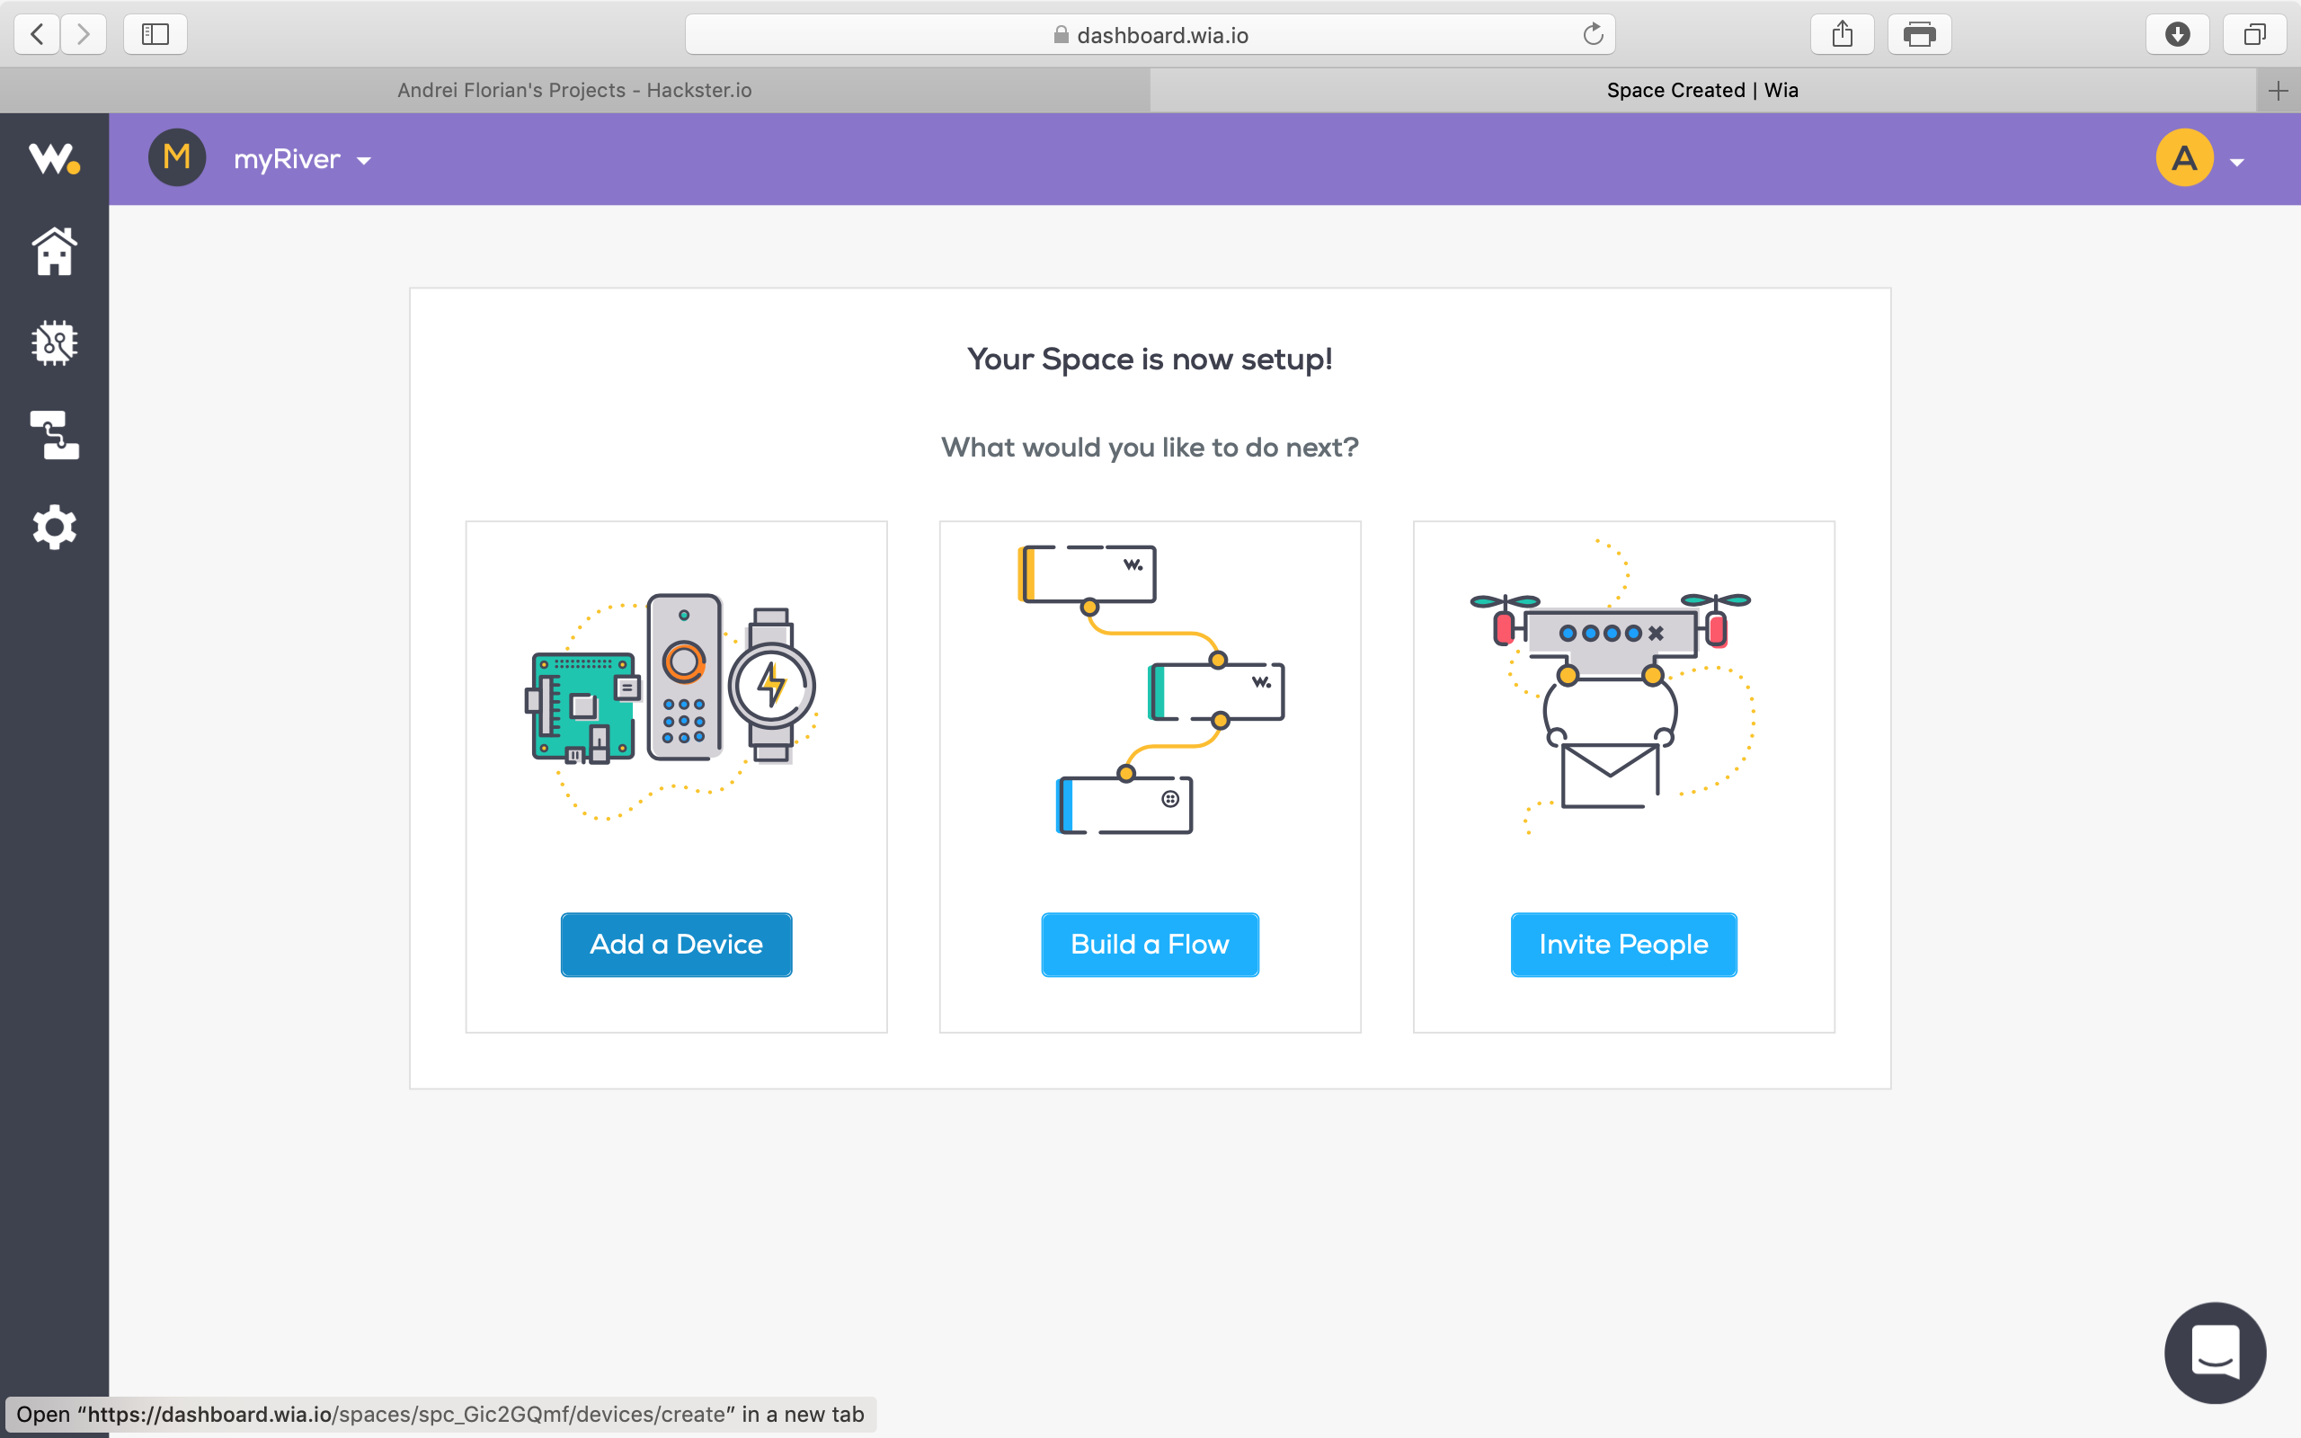
Task: Open the chat support bubble
Action: 2215,1352
